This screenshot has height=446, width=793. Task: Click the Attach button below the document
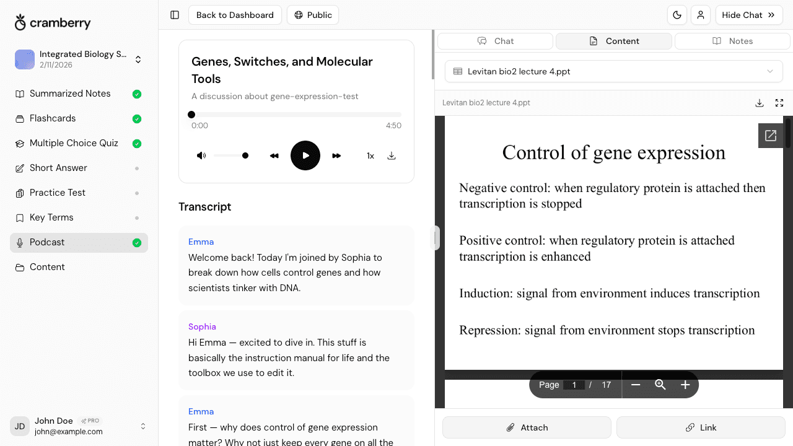527,427
